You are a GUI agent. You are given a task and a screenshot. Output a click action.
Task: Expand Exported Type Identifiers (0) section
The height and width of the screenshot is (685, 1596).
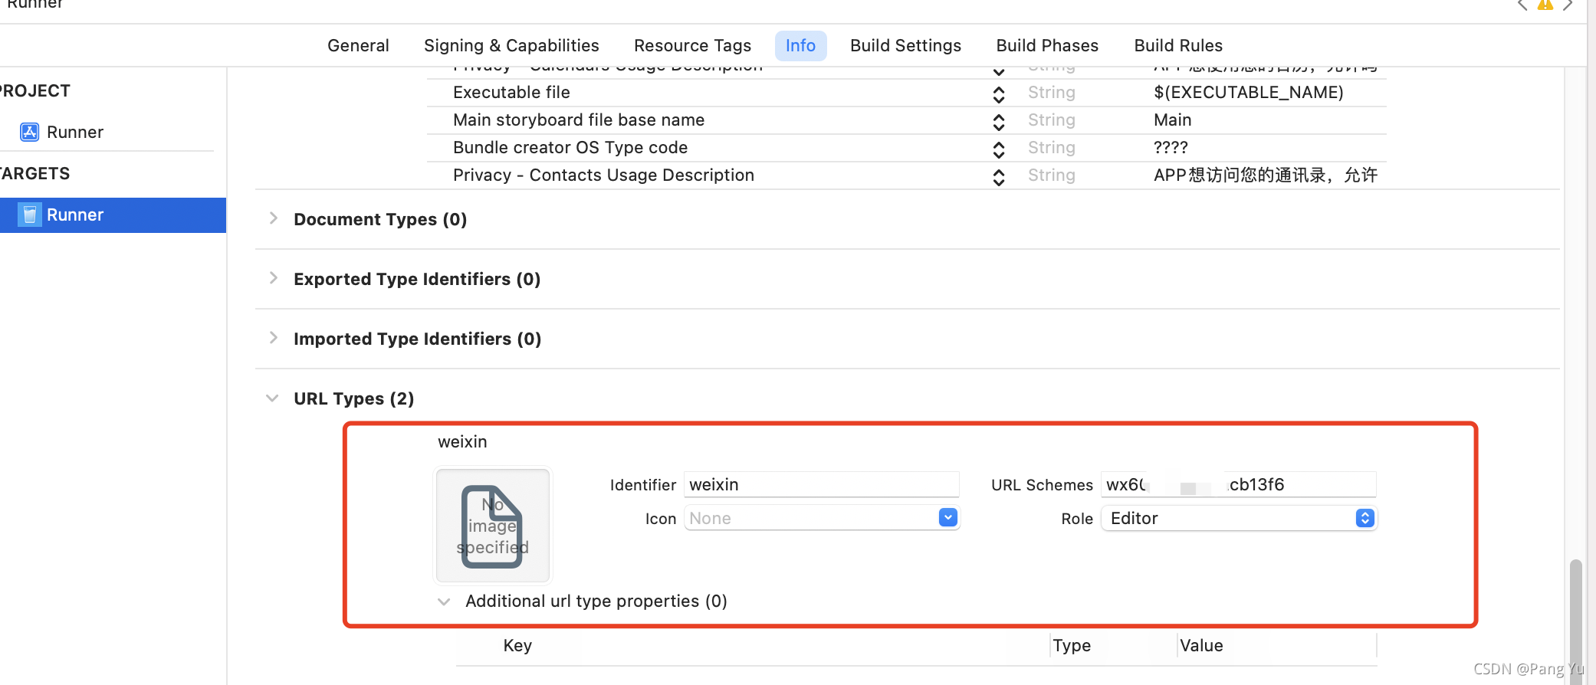click(273, 278)
